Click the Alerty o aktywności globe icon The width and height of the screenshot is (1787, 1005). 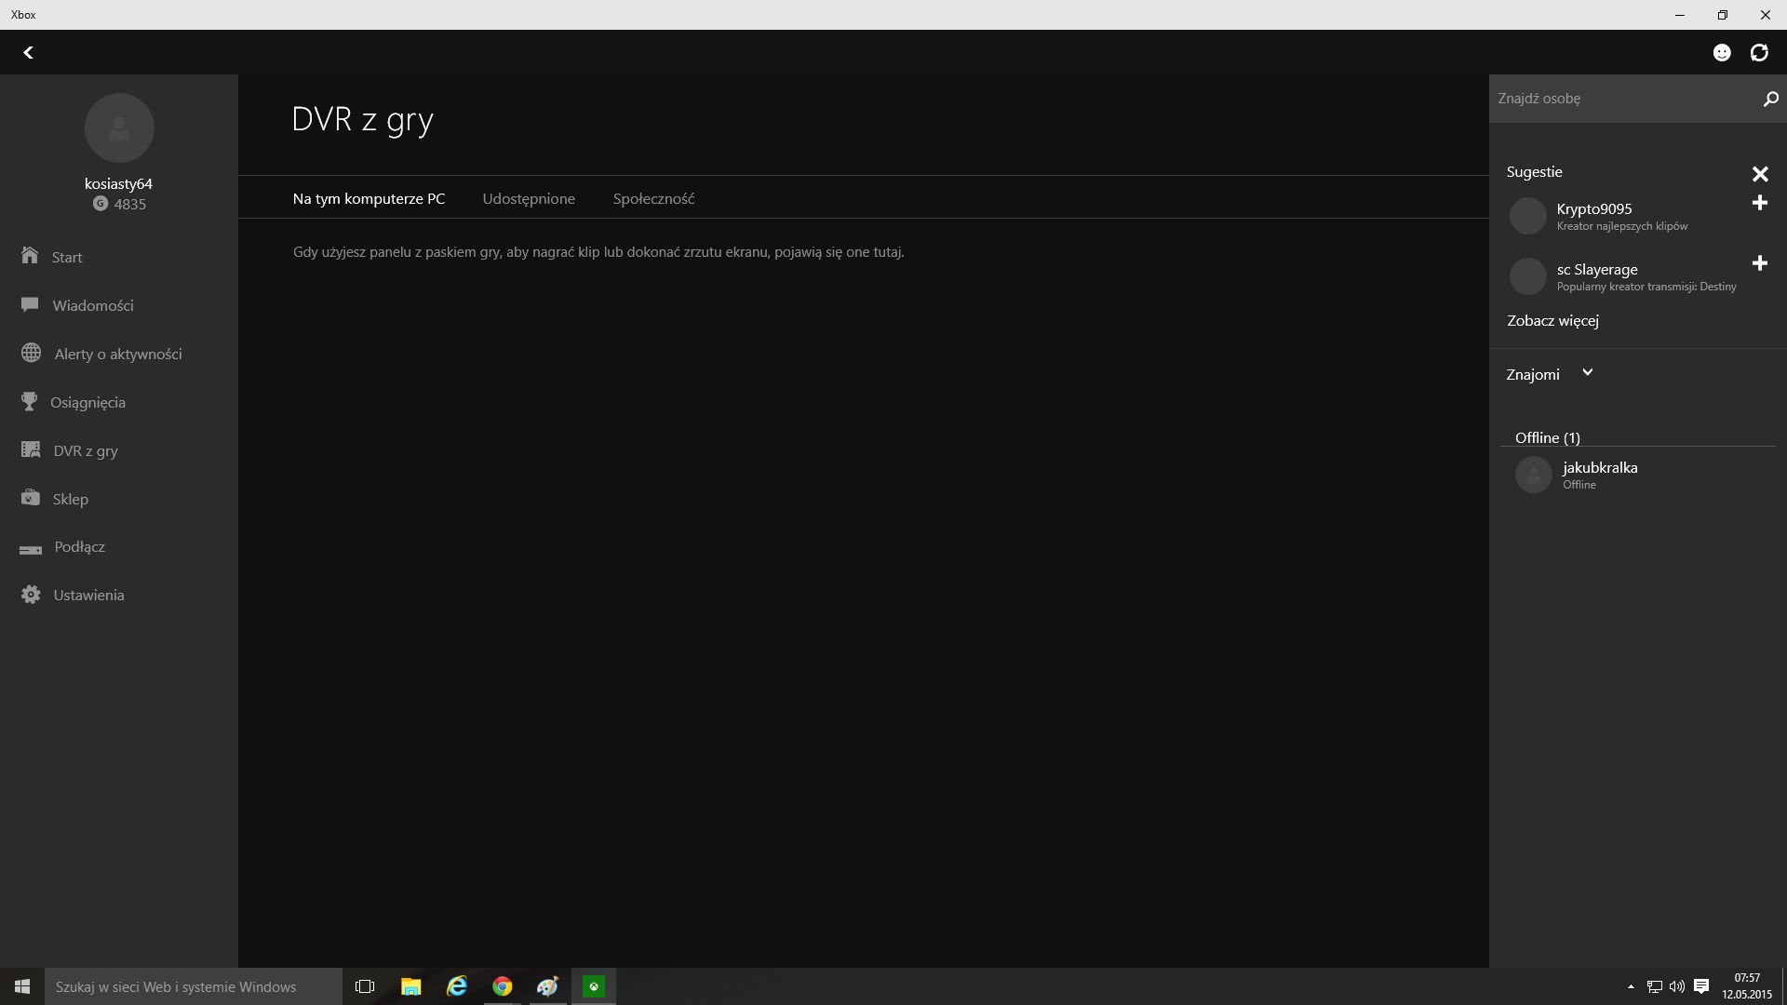pos(31,353)
